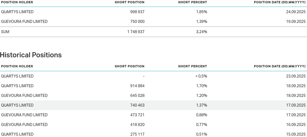This screenshot has height=137, width=307.
Task: Select QUARTYS LIMITED row with 914 884
Action: click(x=17, y=86)
